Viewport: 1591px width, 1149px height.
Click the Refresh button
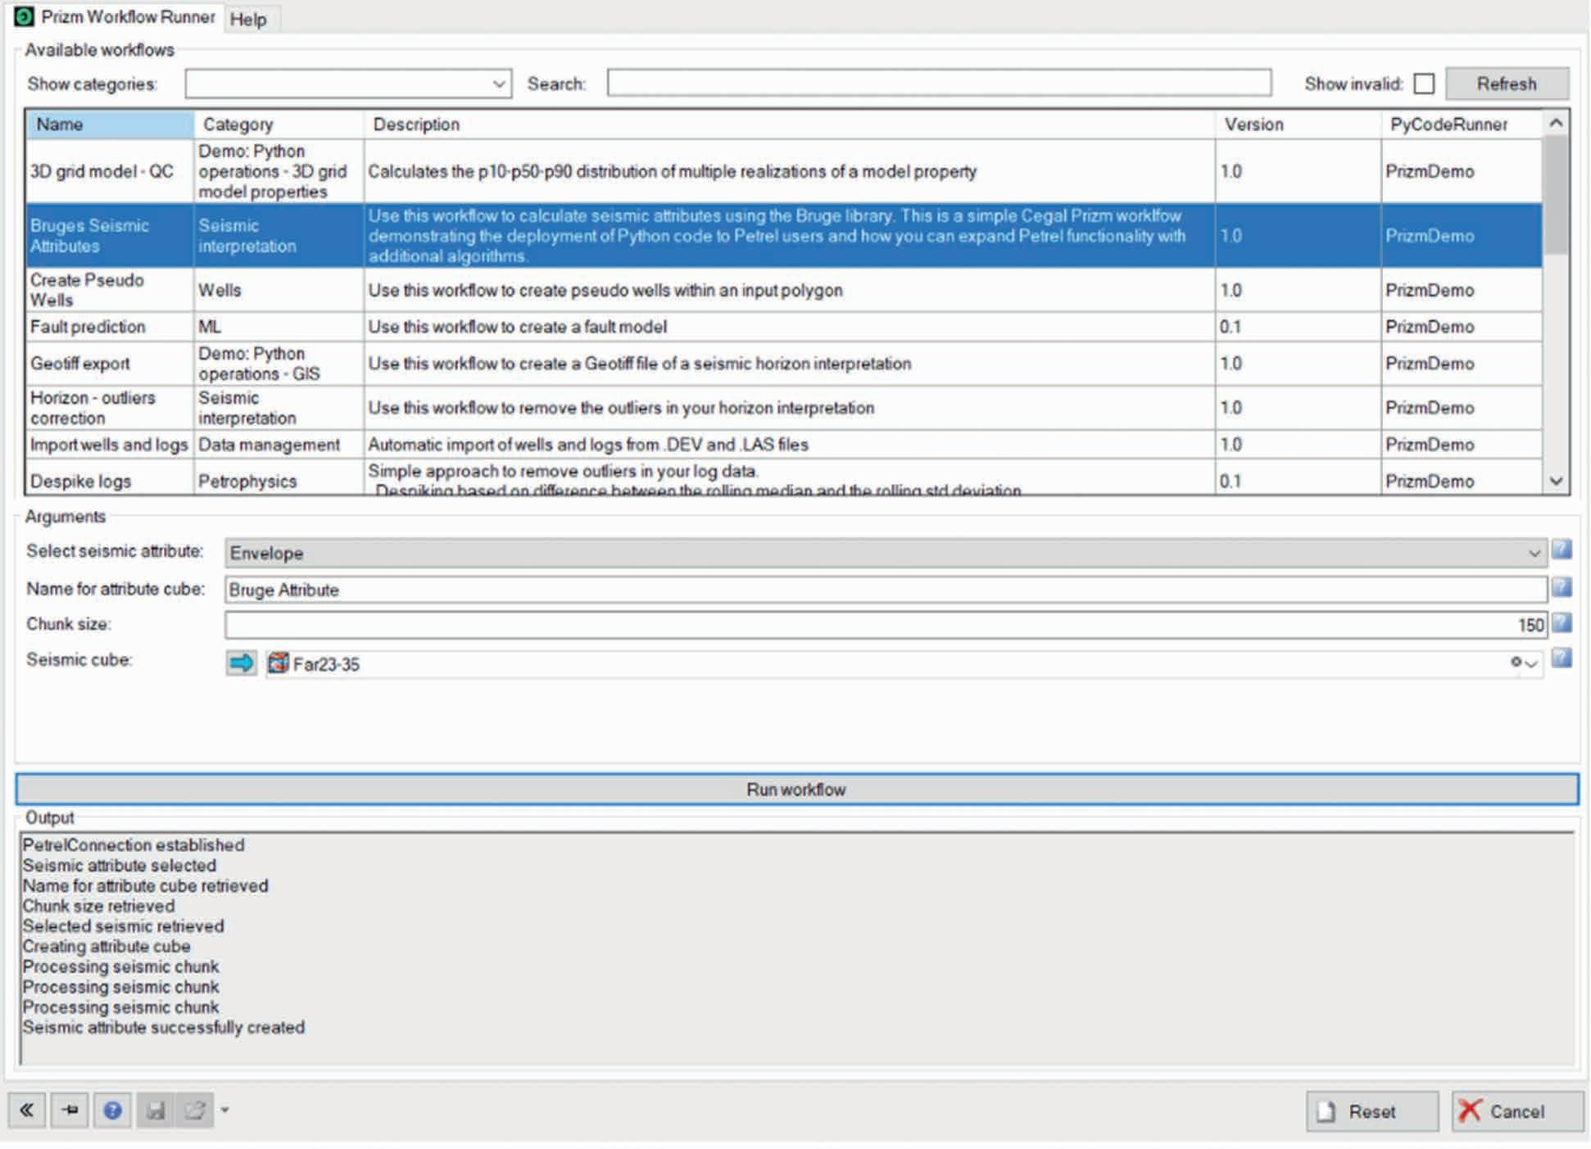1506,84
